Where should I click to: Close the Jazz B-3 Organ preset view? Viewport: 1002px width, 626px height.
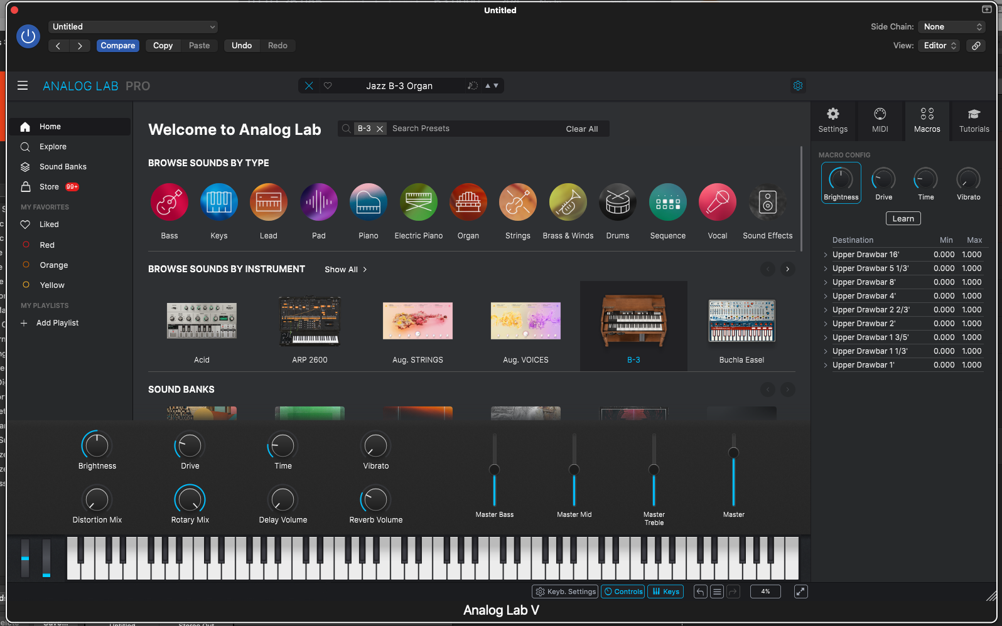click(x=309, y=86)
